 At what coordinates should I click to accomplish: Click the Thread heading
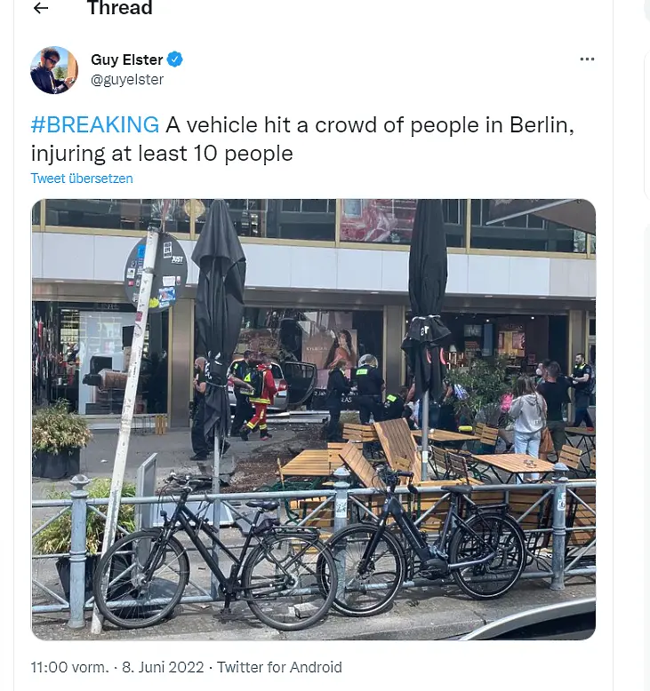119,8
